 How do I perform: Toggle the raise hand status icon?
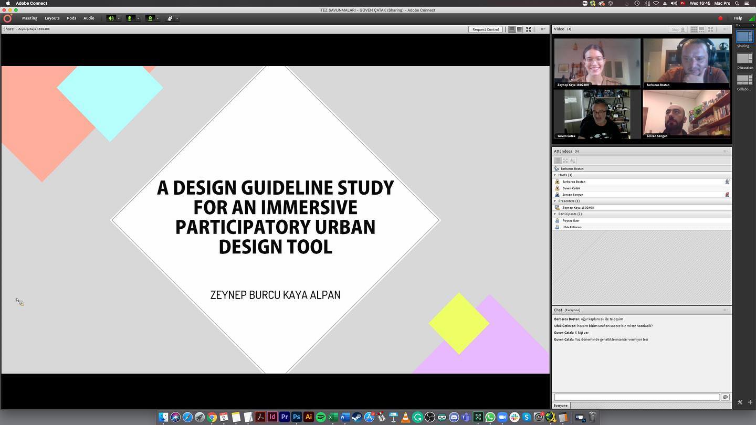click(x=170, y=18)
